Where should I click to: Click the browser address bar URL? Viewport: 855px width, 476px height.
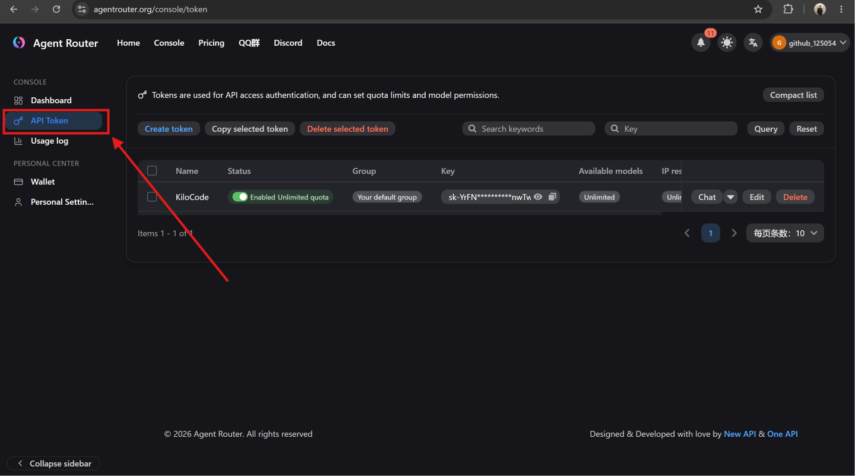150,9
